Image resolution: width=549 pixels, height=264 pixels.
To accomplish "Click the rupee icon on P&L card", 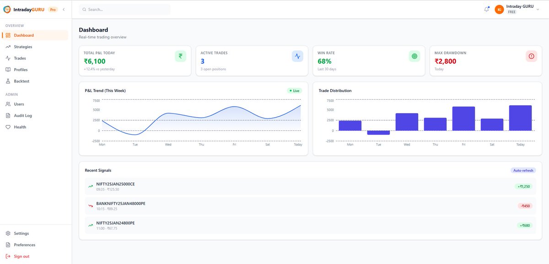I will pos(181,56).
